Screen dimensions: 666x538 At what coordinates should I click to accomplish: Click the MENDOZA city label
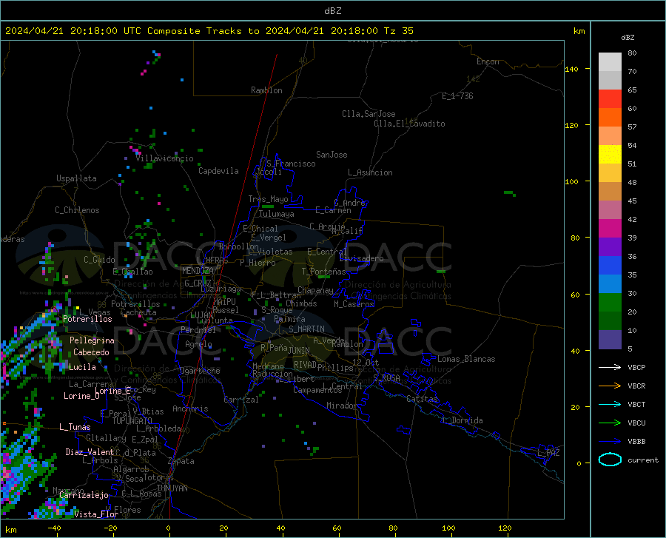tap(198, 271)
